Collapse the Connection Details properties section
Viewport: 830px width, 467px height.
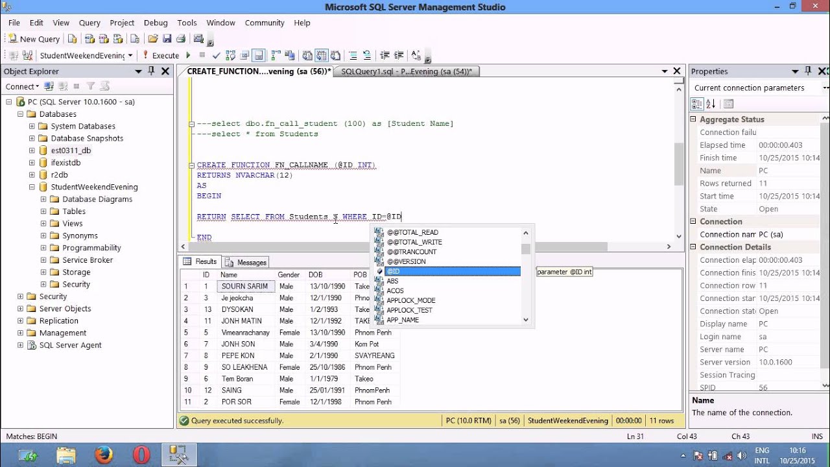pyautogui.click(x=693, y=247)
